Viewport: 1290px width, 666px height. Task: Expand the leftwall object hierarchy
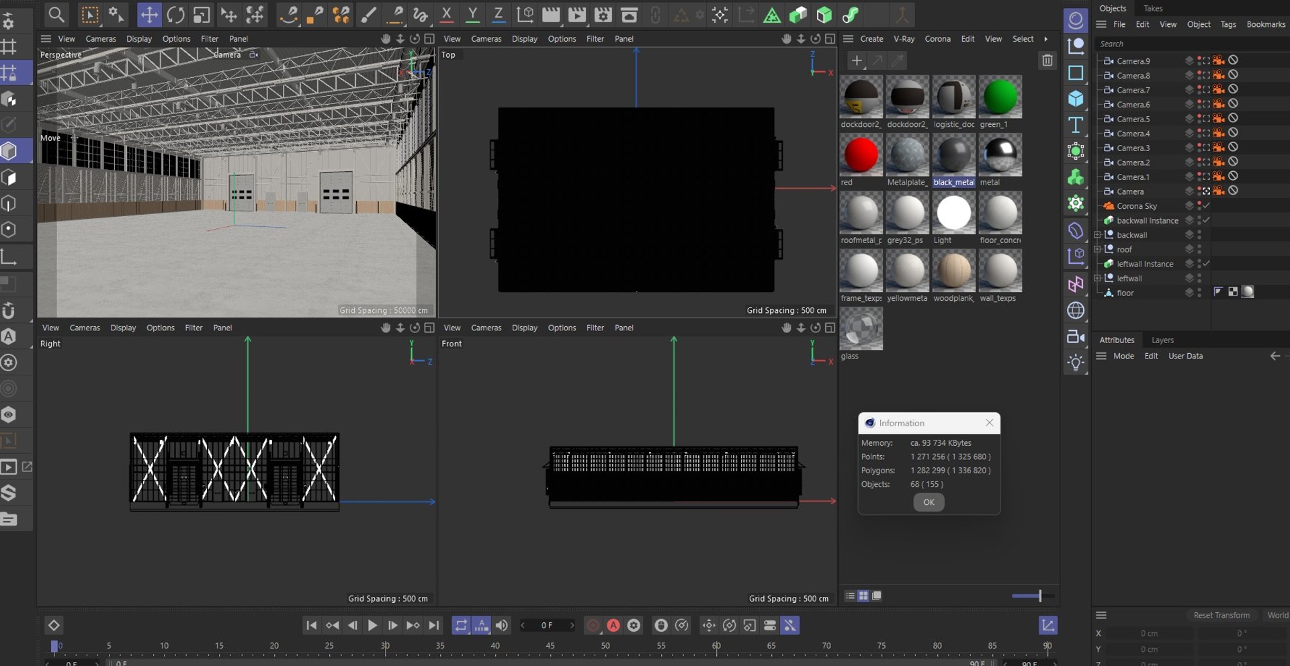(1097, 278)
